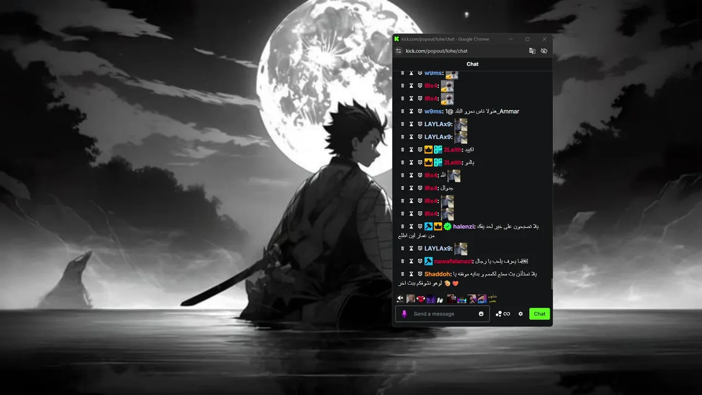Click shield icon on 2Leith's يالدو message
Image resolution: width=702 pixels, height=395 pixels.
pyautogui.click(x=420, y=162)
